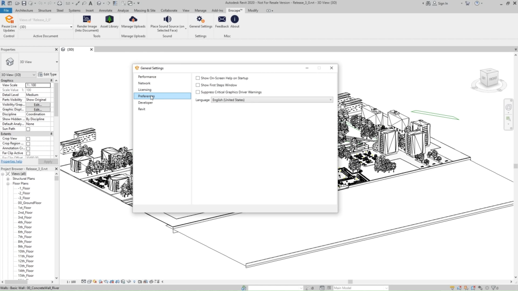Click the 3D View type house icon

coord(10,62)
